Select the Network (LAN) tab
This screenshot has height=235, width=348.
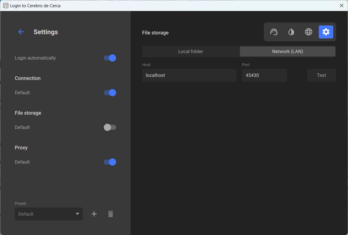pos(287,51)
